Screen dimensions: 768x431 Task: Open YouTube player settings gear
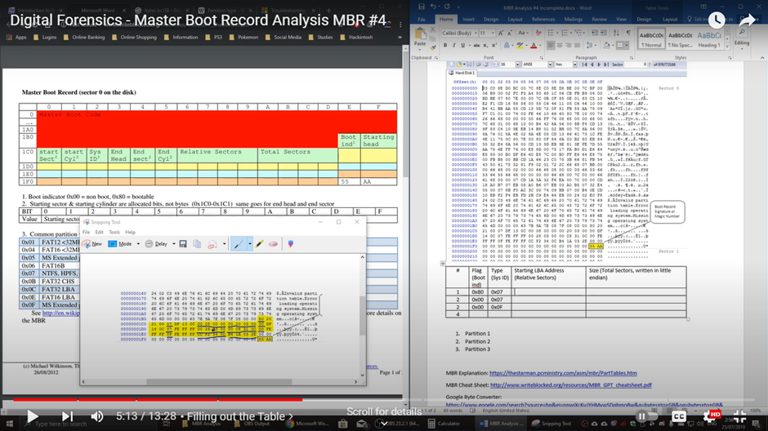click(x=710, y=416)
